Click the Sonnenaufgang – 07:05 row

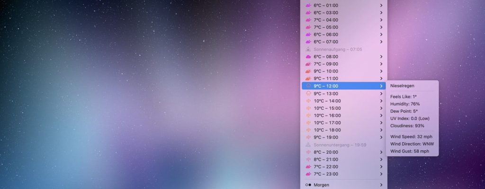click(338, 49)
